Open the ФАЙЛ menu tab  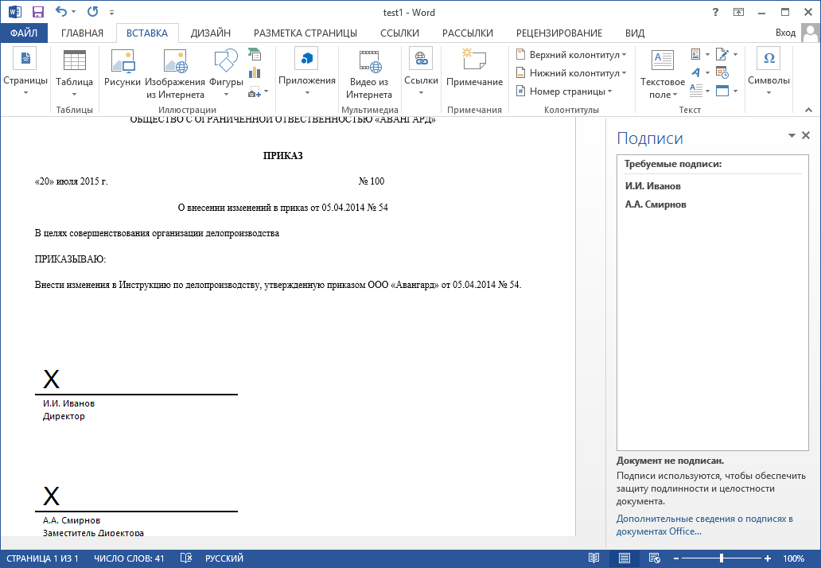tap(24, 33)
